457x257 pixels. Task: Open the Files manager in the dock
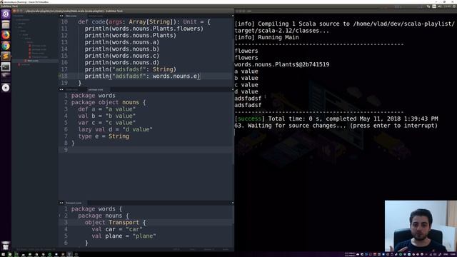pos(6,25)
